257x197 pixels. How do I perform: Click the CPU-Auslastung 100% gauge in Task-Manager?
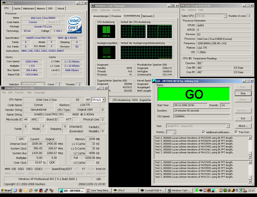[x=106, y=31]
